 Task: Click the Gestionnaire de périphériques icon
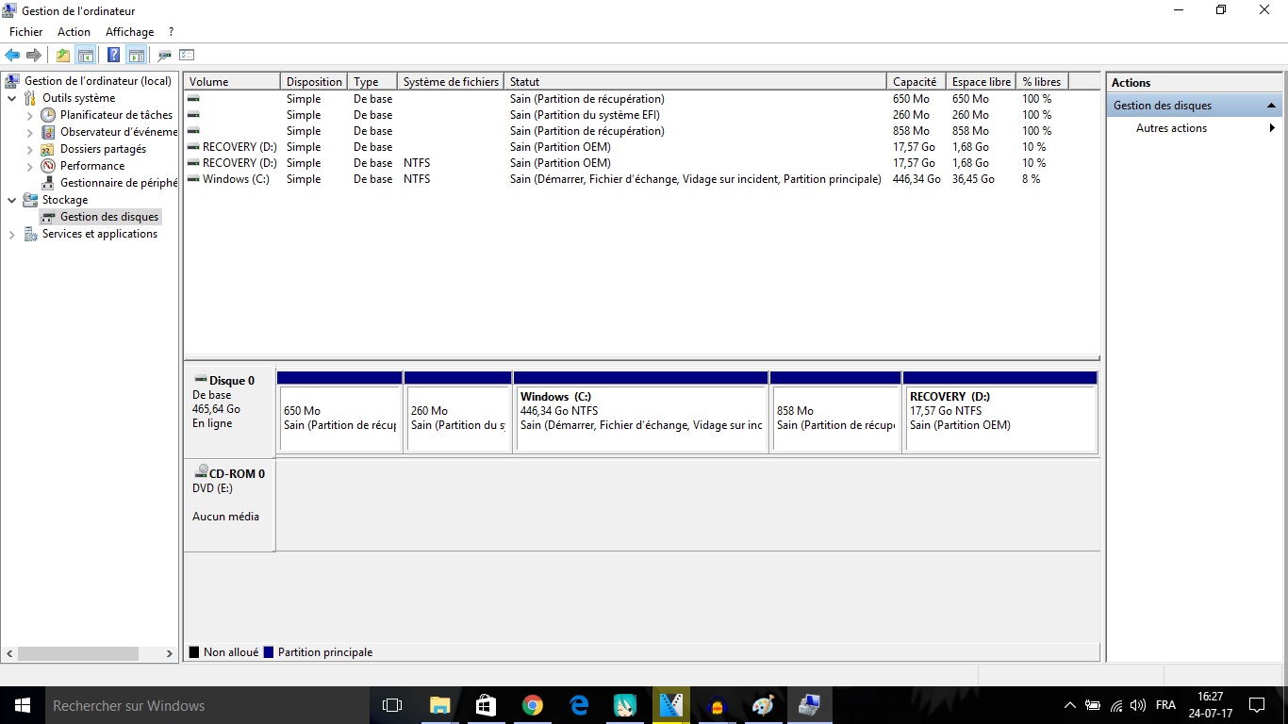click(x=48, y=183)
